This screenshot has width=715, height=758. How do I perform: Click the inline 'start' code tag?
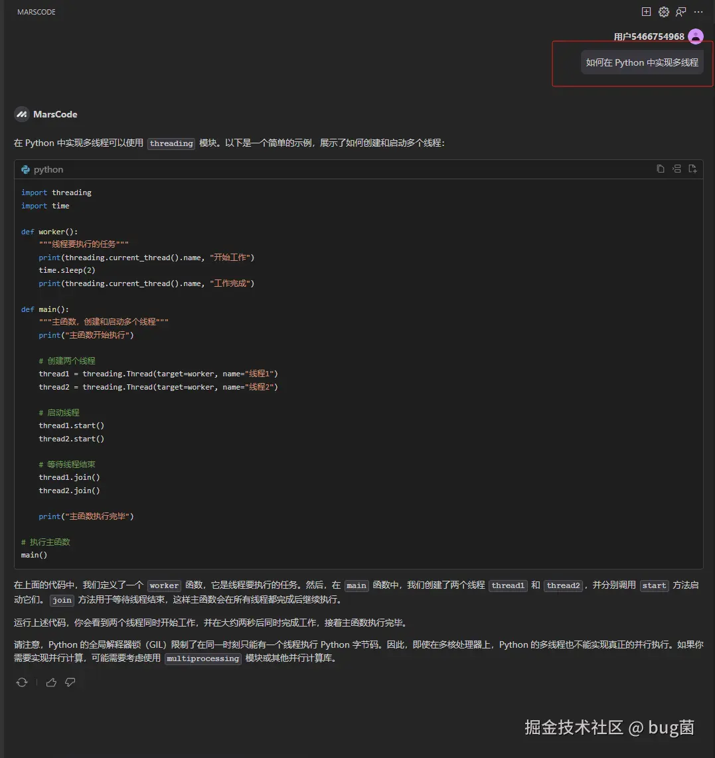[654, 585]
